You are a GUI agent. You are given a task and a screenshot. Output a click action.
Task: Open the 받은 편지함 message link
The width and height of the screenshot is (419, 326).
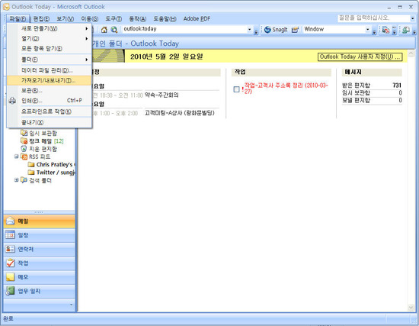pyautogui.click(x=356, y=86)
